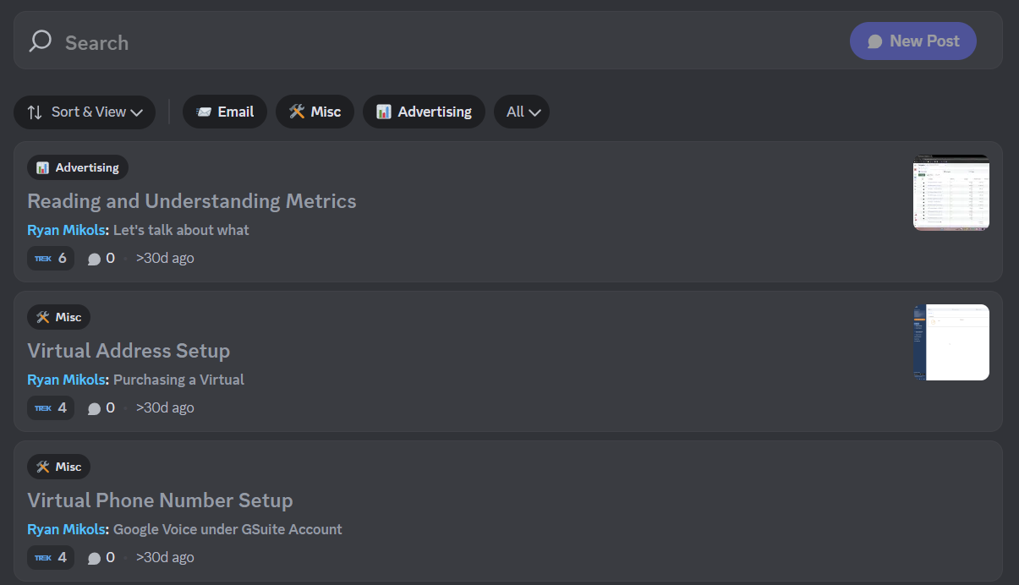The width and height of the screenshot is (1019, 585).
Task: Toggle the TREK reaction on Virtual Address Setup
Action: [x=51, y=407]
